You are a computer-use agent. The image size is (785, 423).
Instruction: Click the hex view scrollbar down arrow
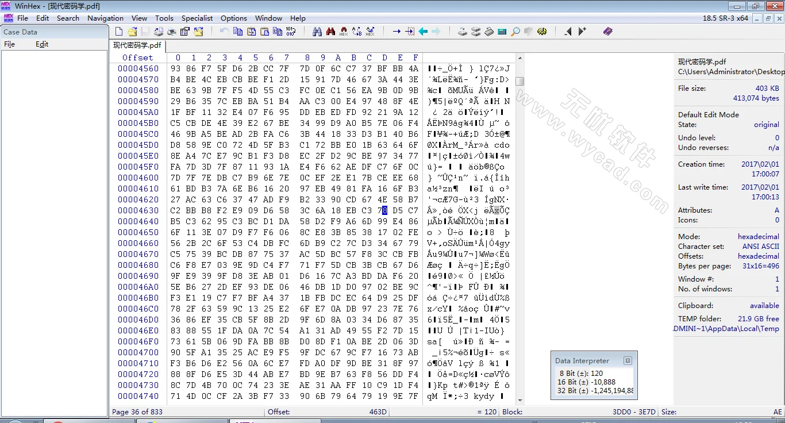520,401
